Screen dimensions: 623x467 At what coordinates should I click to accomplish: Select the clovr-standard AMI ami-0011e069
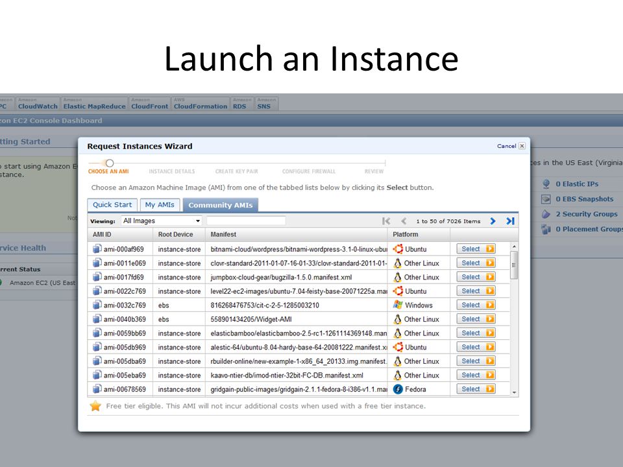tap(476, 263)
